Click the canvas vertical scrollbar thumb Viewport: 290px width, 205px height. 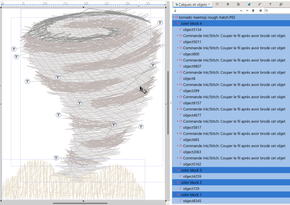(x=168, y=102)
